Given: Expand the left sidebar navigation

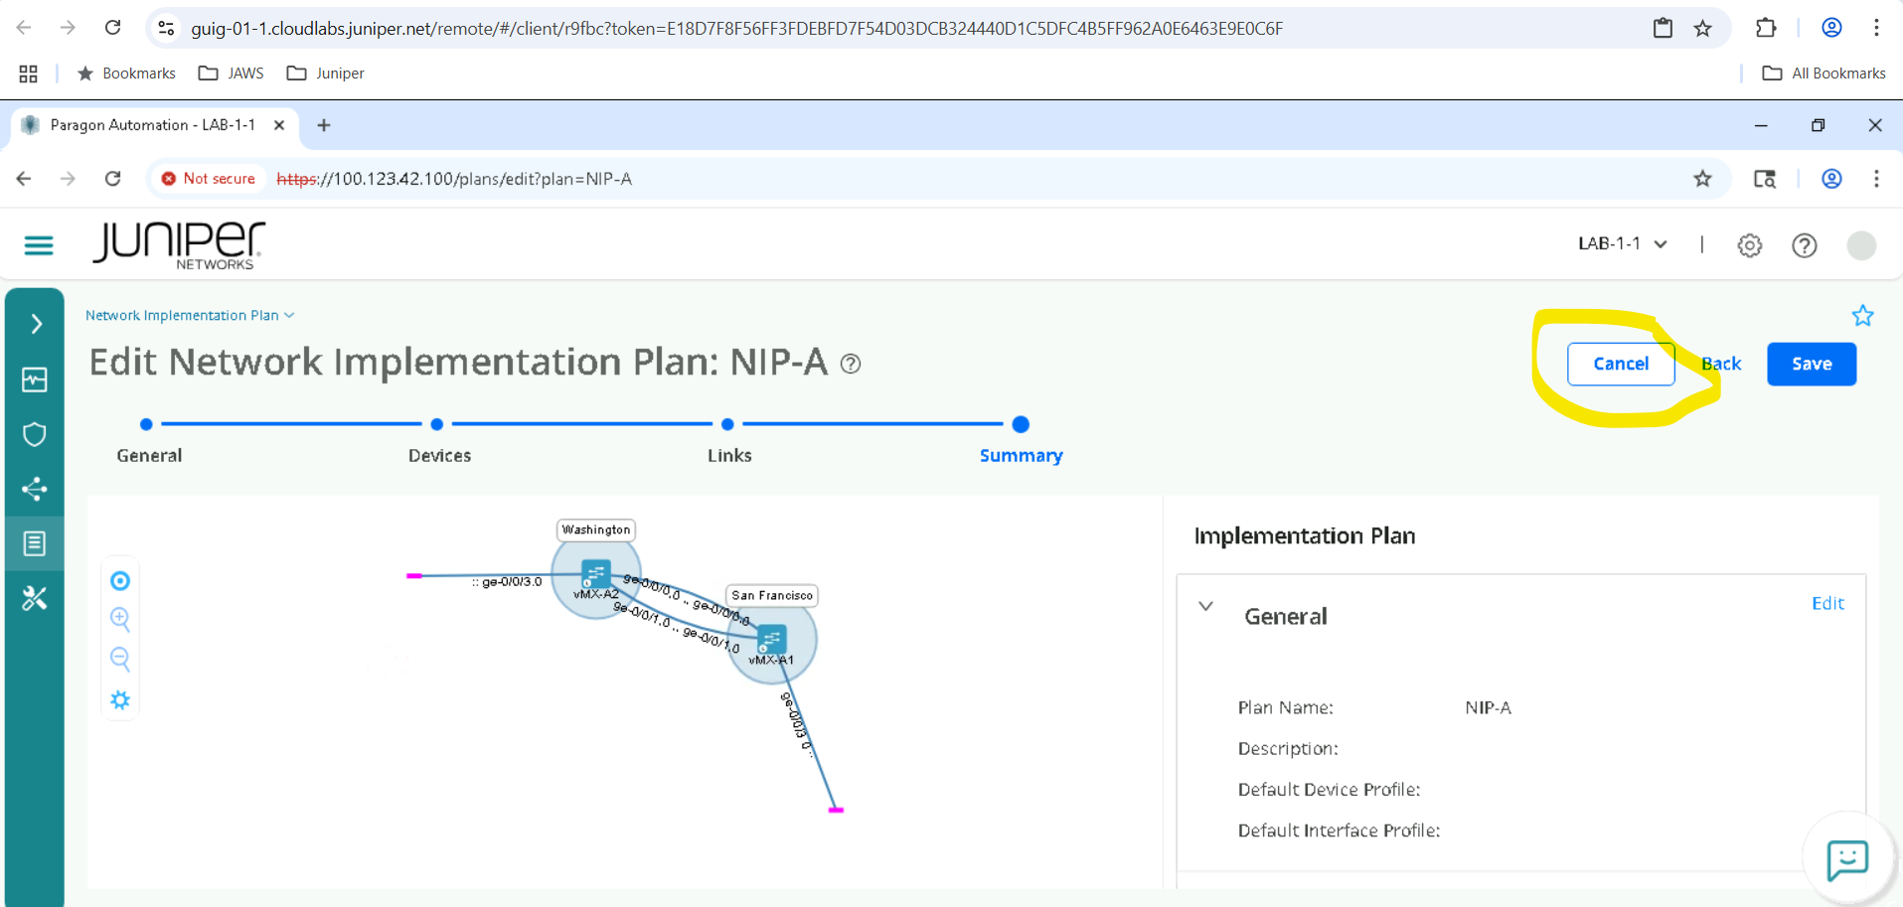Looking at the screenshot, I should coord(36,324).
